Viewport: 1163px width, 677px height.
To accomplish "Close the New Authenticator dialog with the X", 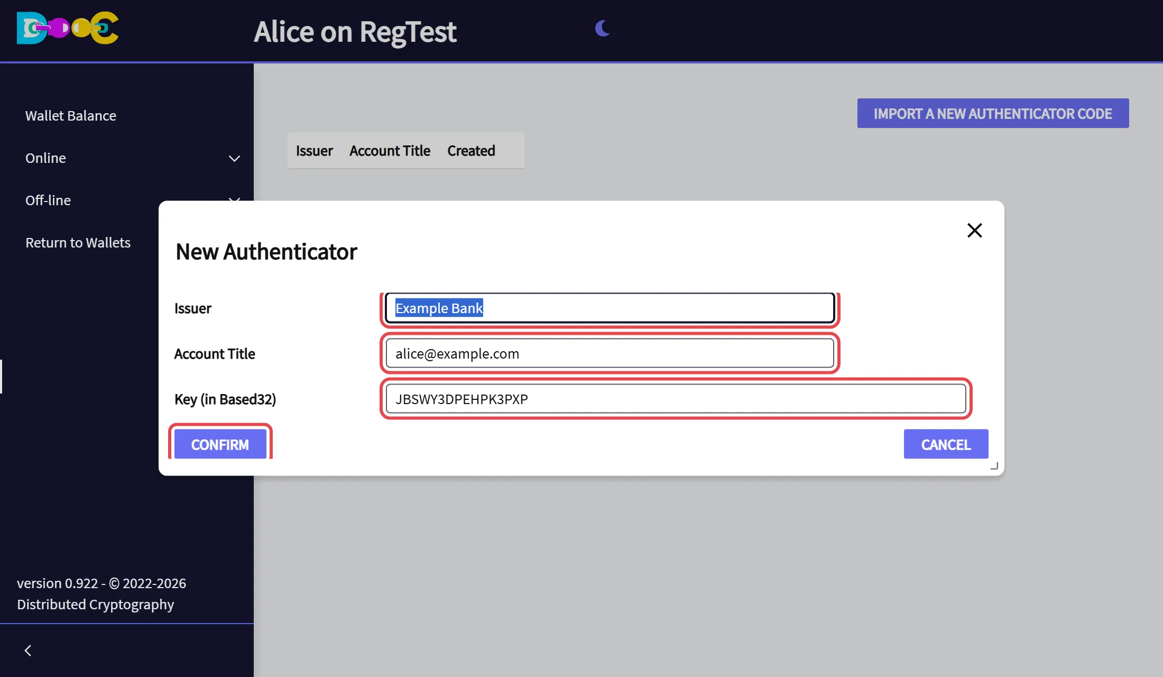I will click(x=974, y=230).
